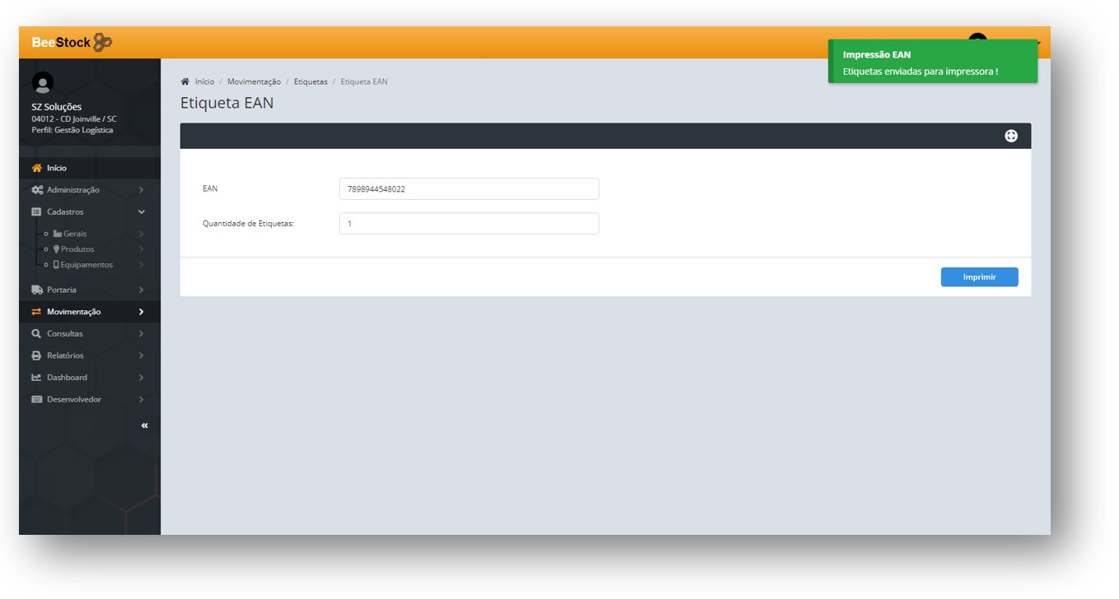Screen dimensions: 1119x599
Task: Click the fullscreen icon on panel header
Action: [1010, 137]
